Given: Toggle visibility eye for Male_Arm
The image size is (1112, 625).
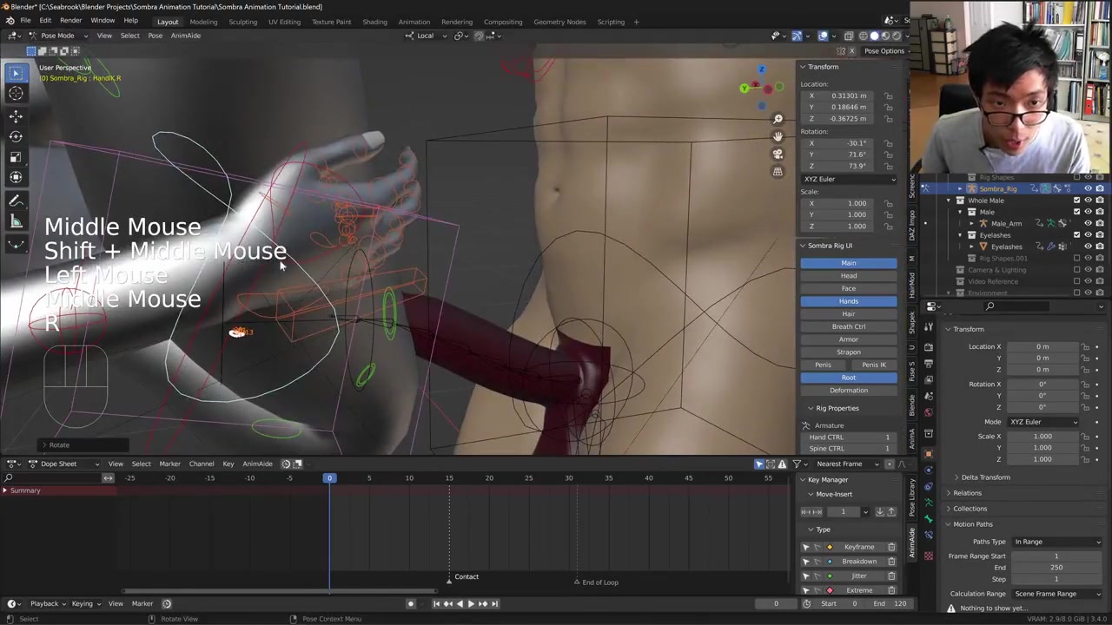Looking at the screenshot, I should coord(1088,223).
